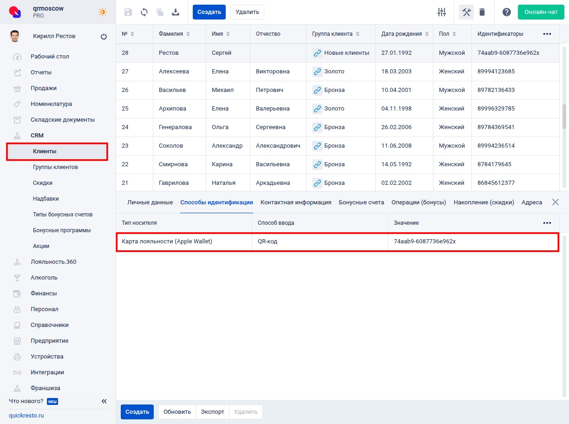Click the download/export icon near the top left
This screenshot has height=424, width=569.
[x=176, y=12]
